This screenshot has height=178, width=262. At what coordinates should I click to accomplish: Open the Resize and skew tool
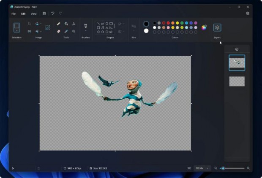click(x=48, y=27)
